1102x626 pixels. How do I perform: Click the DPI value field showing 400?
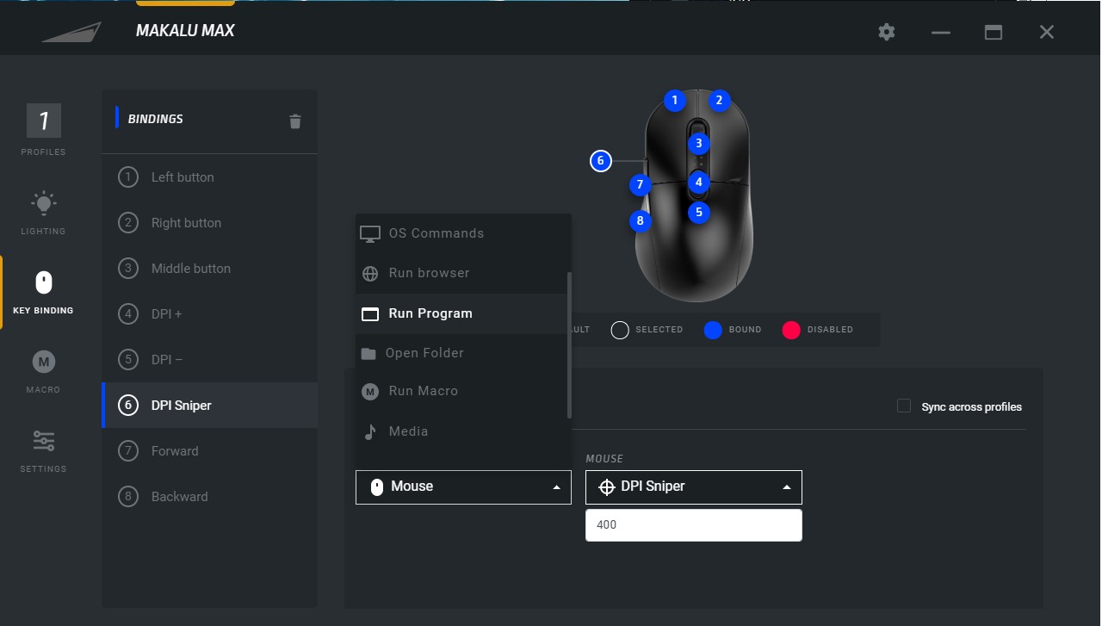[694, 524]
